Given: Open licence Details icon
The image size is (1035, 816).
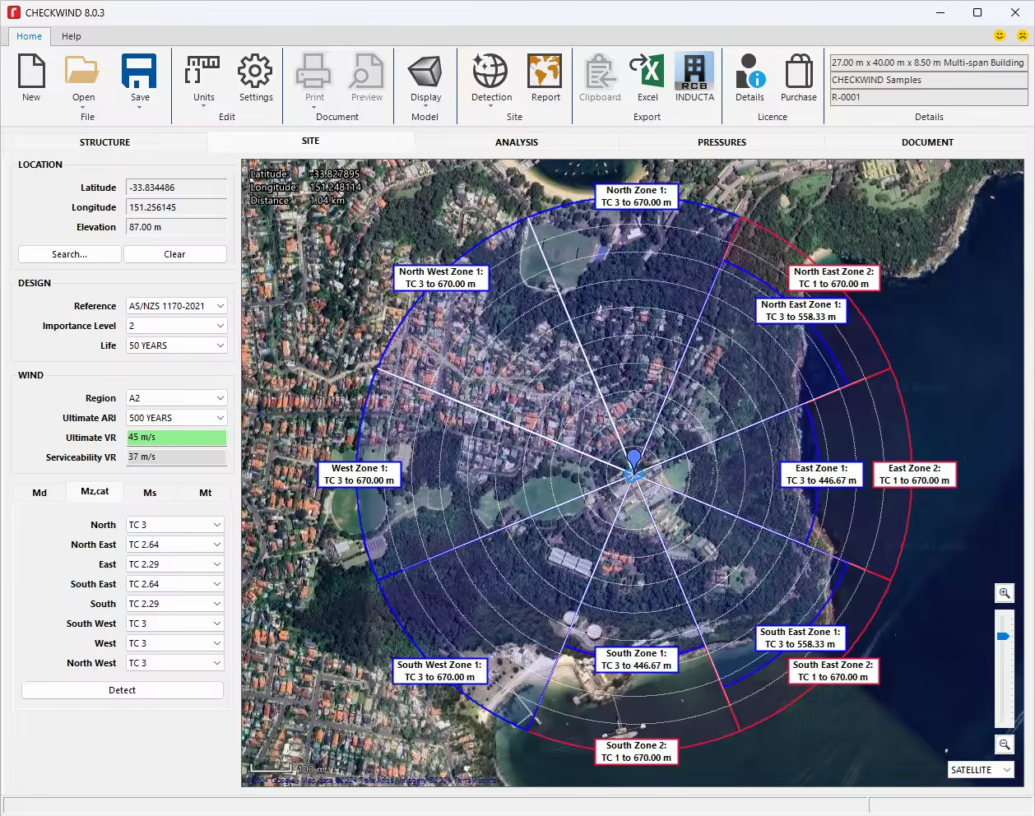Looking at the screenshot, I should pyautogui.click(x=750, y=72).
